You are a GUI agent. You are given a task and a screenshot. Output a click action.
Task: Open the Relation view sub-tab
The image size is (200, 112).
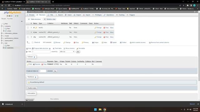[x=50, y=19]
